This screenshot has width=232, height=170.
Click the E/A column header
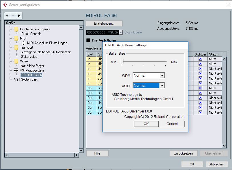point(91,54)
